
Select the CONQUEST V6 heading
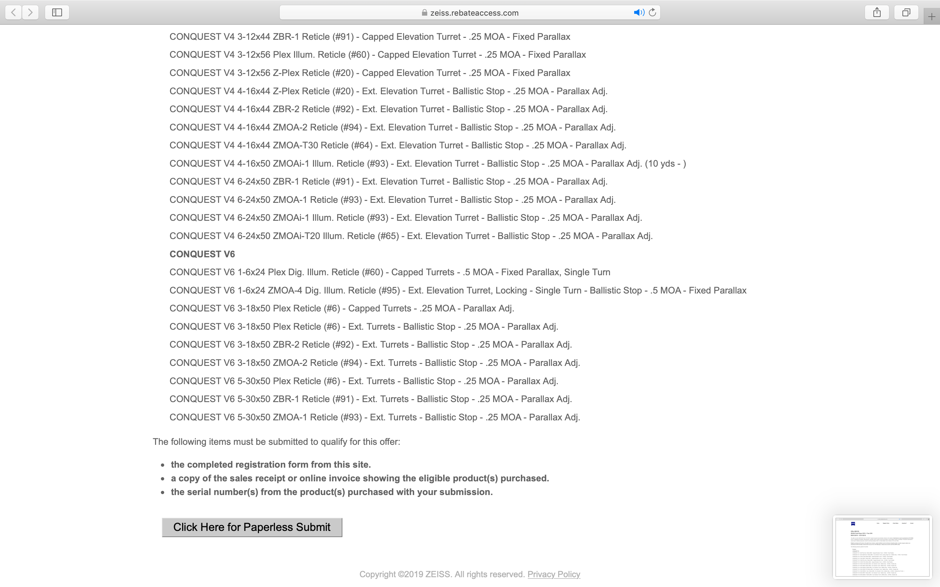(x=202, y=254)
